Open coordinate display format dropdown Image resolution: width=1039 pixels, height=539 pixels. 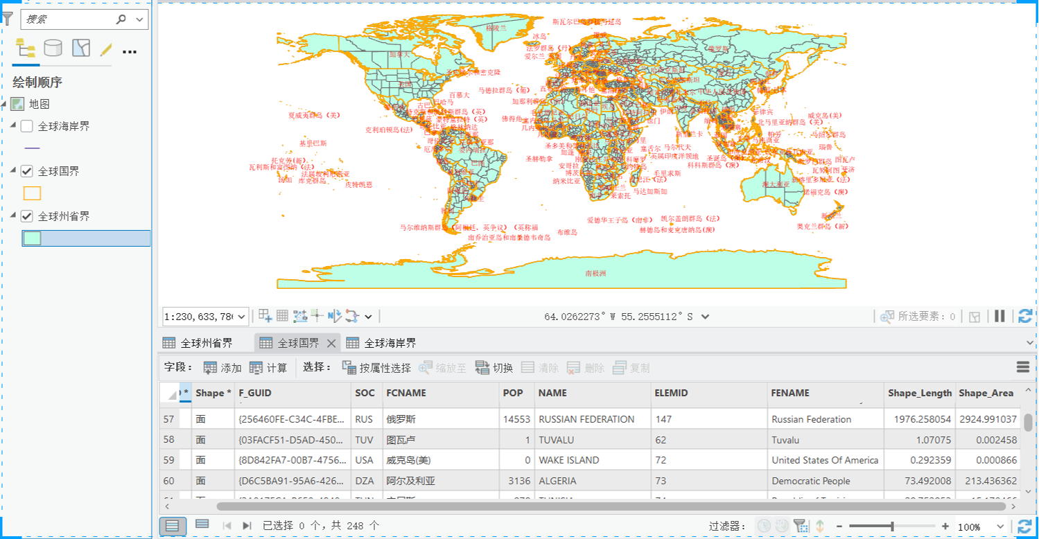[x=705, y=317]
